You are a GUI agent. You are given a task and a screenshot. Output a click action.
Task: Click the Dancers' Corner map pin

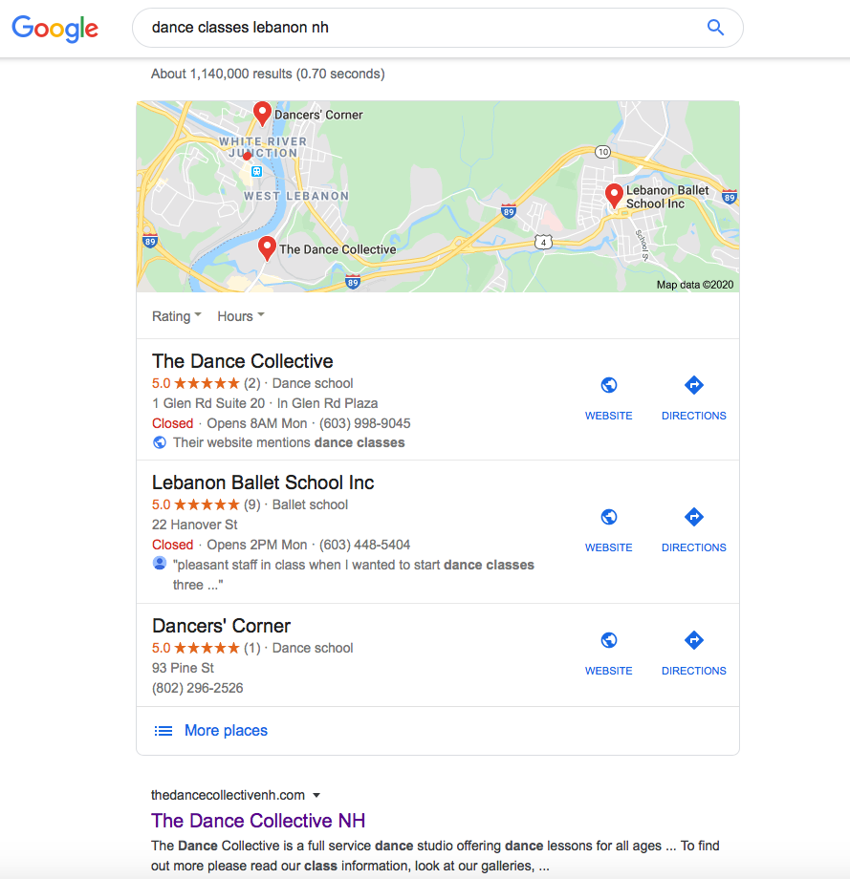coord(262,114)
